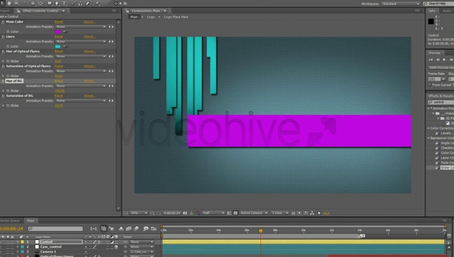
Task: Toggle the lock on Effect Controls panel
Action: 19,11
